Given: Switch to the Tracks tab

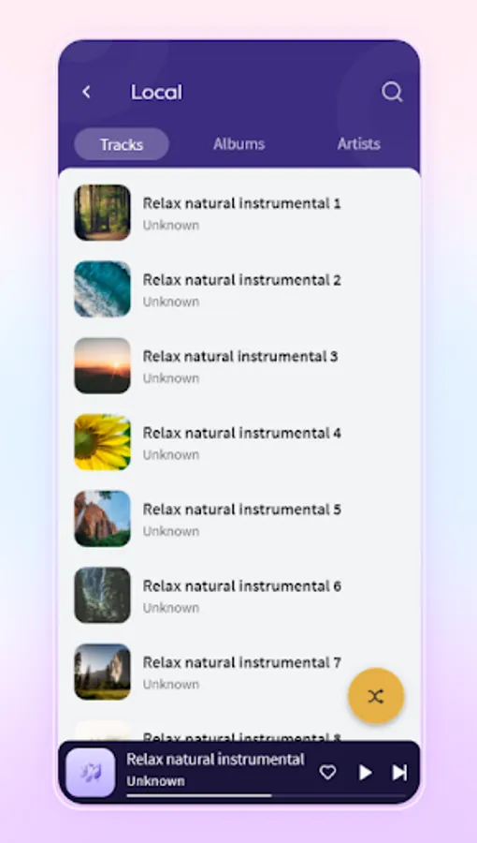Looking at the screenshot, I should click(122, 144).
